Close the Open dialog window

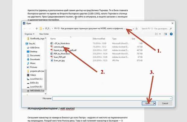click(173, 23)
